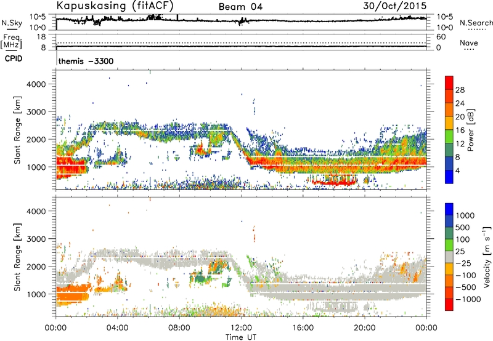Click the 'Beam 04' header label
The height and width of the screenshot is (341, 493).
240,7
